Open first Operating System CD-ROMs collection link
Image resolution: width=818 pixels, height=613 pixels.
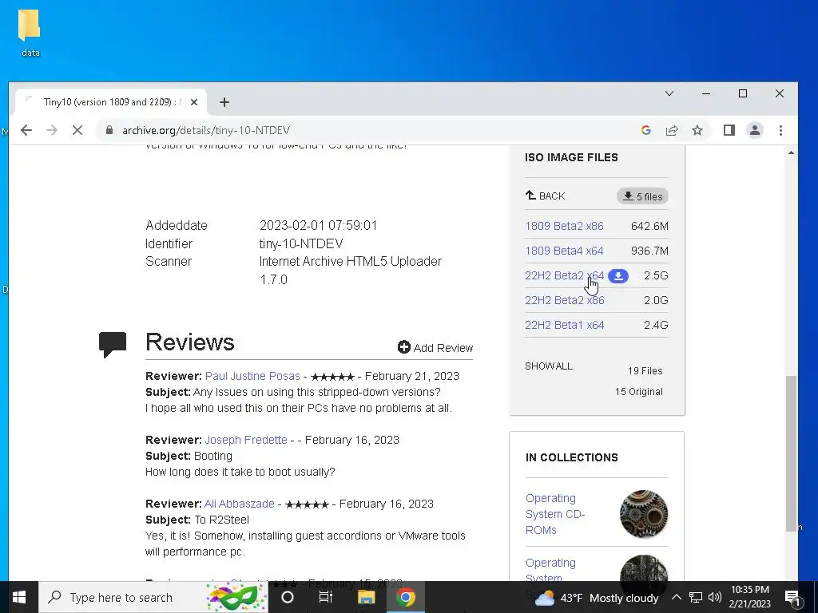click(x=555, y=514)
